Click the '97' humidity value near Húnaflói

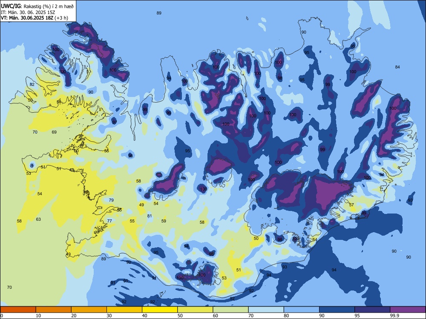115,122
